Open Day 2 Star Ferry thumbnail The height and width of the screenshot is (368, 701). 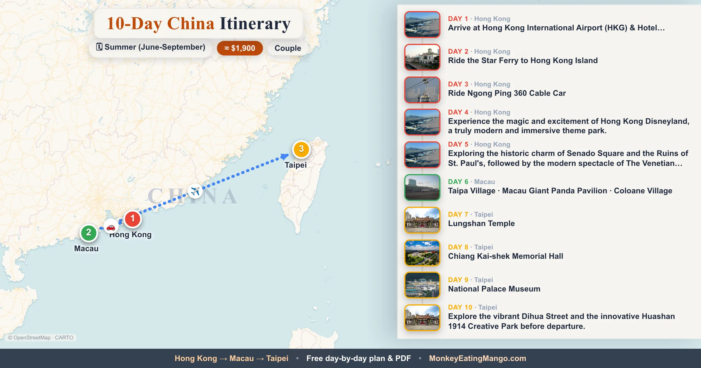422,57
